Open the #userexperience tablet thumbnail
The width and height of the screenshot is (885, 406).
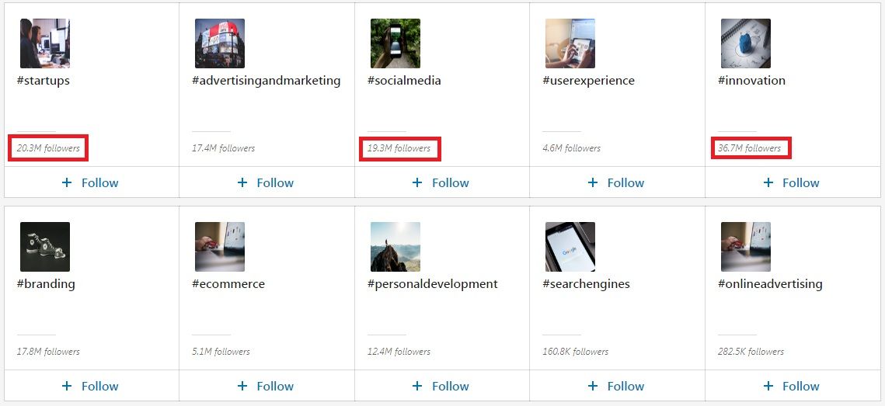570,43
